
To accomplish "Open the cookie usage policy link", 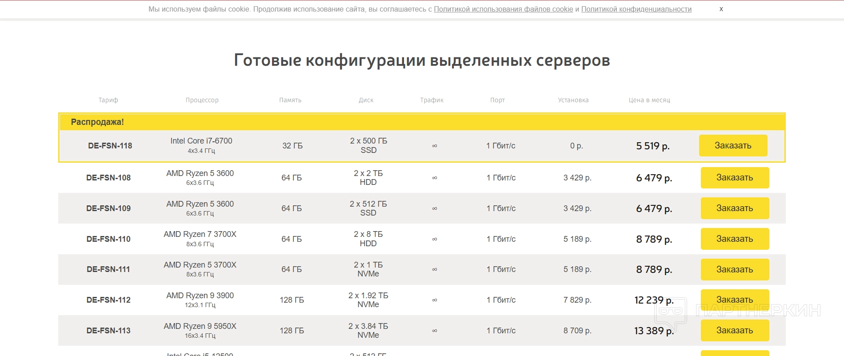I will (x=503, y=9).
